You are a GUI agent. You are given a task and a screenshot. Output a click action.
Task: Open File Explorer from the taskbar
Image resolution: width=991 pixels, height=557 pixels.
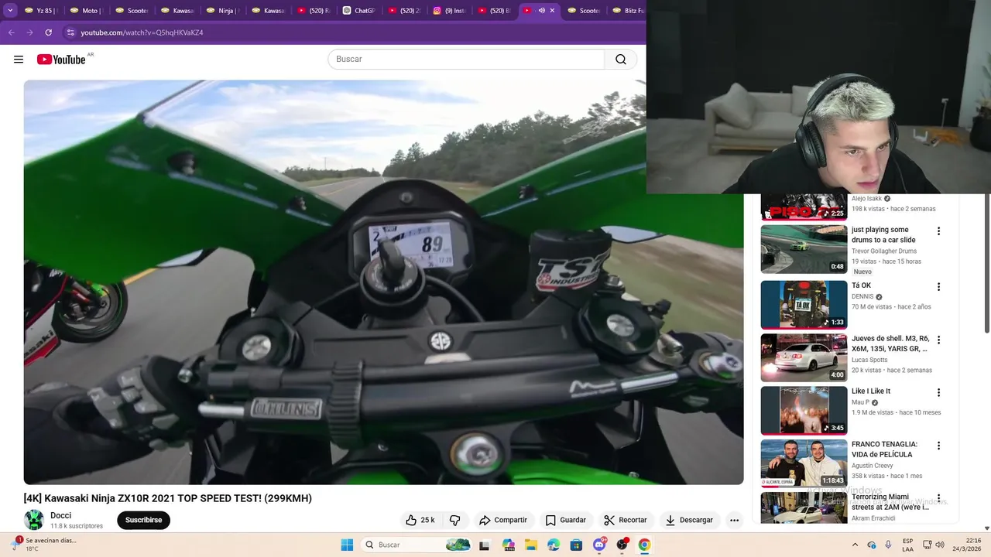532,545
